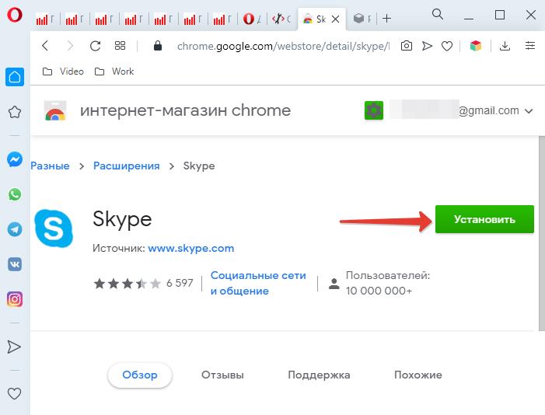Switch to the Поддержка tab
The width and height of the screenshot is (545, 415).
[319, 375]
